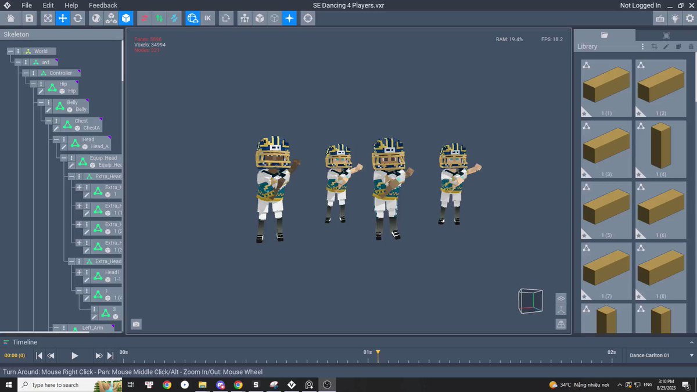Save the project with the floppy disk icon
Screen dimensions: 697x392
tap(29, 18)
